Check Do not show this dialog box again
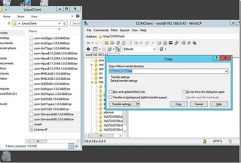The width and height of the screenshot is (241, 163). click(x=184, y=92)
